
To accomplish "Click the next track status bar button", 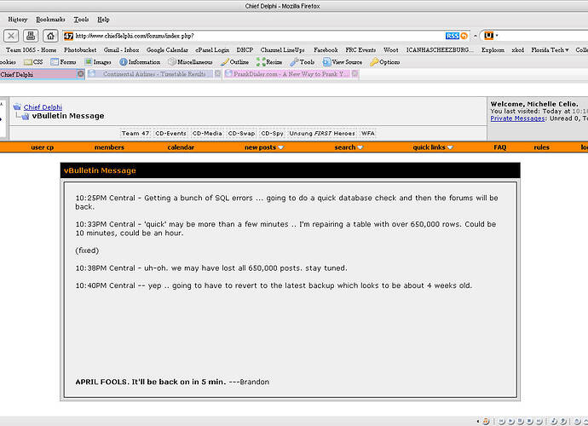I will [x=539, y=421].
